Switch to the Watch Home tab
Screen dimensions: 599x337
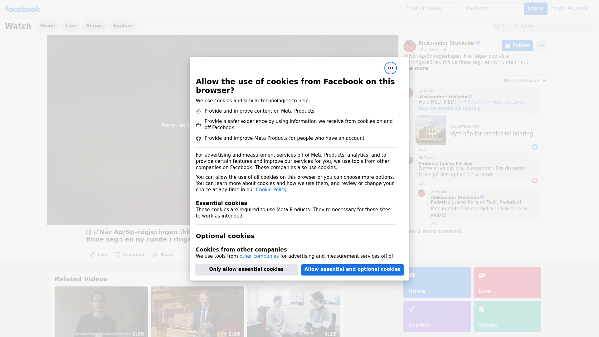[47, 26]
